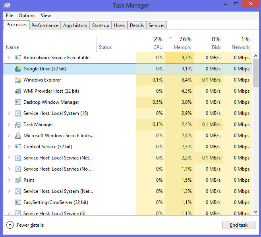Viewport: 261px width, 237px height.
Task: Open the Options menu
Action: tap(27, 16)
